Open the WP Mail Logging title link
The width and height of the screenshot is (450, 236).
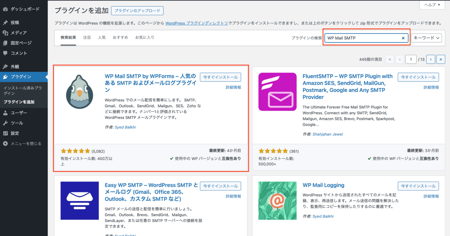click(x=323, y=185)
